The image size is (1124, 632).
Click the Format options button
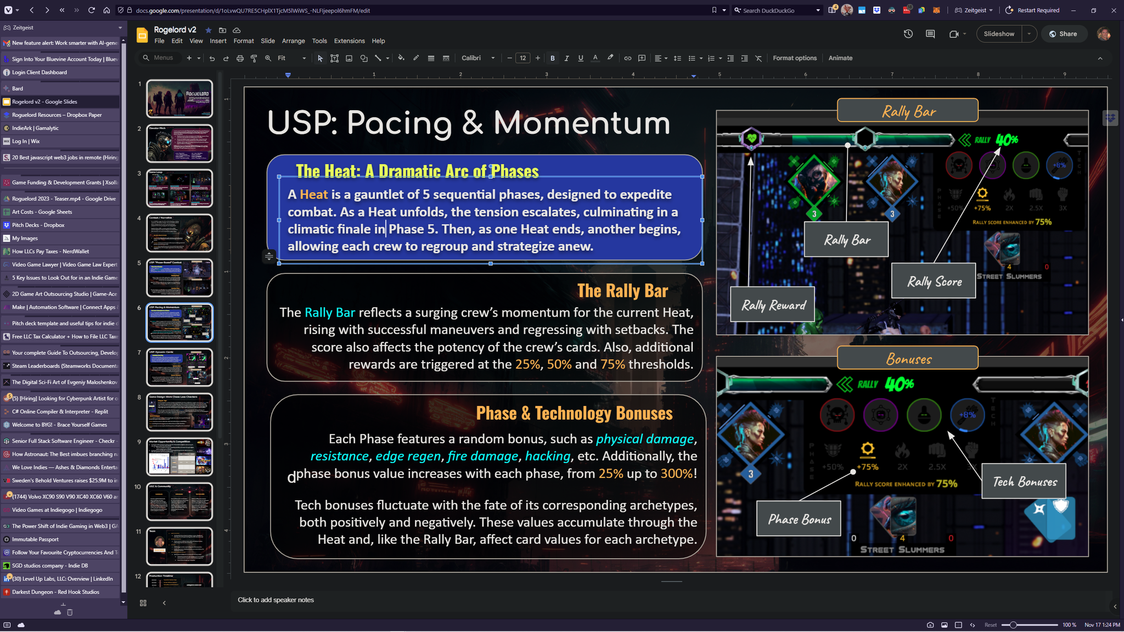pos(794,58)
